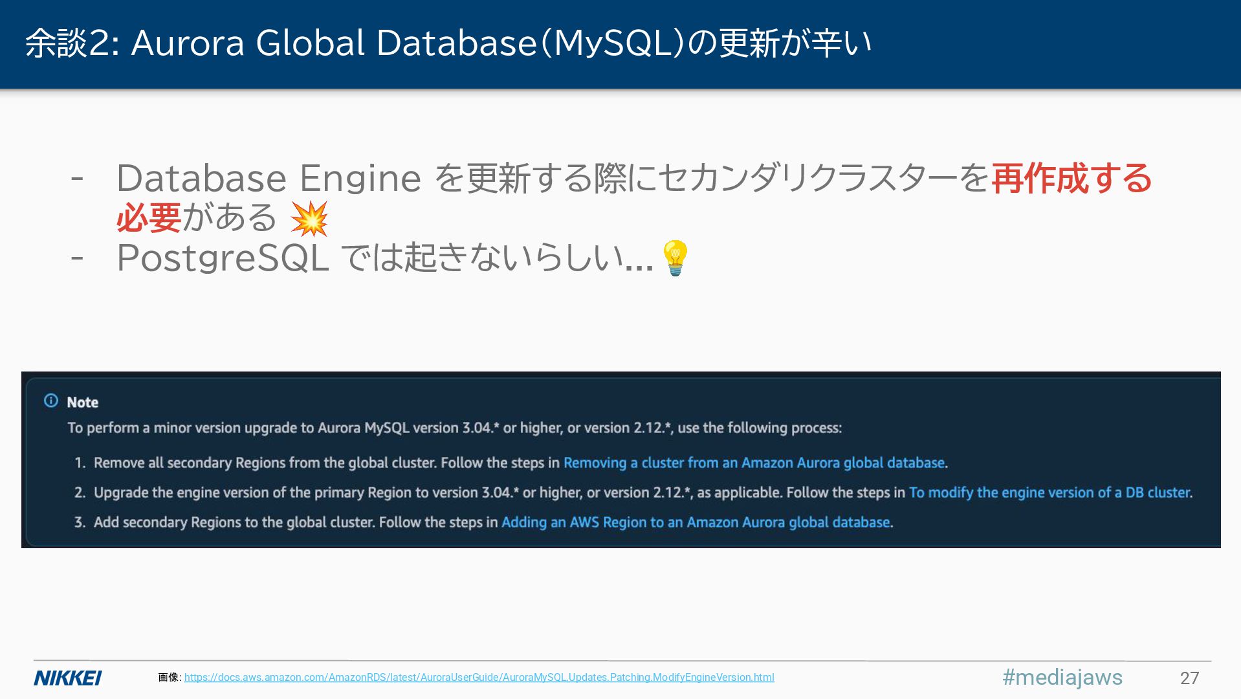The height and width of the screenshot is (699, 1241).
Task: Click step 2 text 'Upgrade the engine version of the primary Region'
Action: pyautogui.click(x=252, y=493)
